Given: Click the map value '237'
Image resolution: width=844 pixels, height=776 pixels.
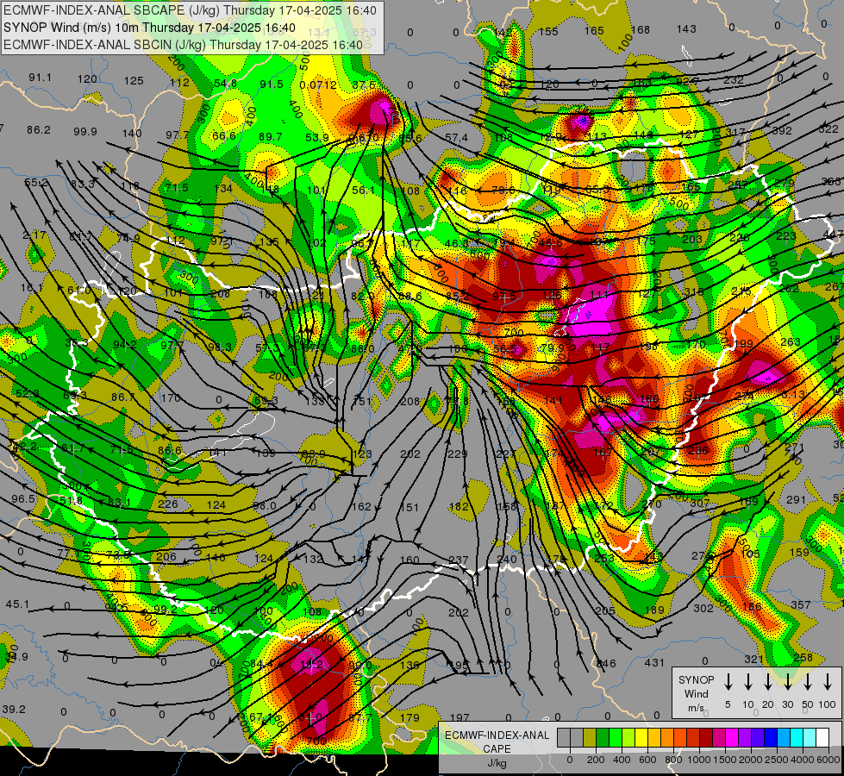Looking at the screenshot, I should coord(458,560).
